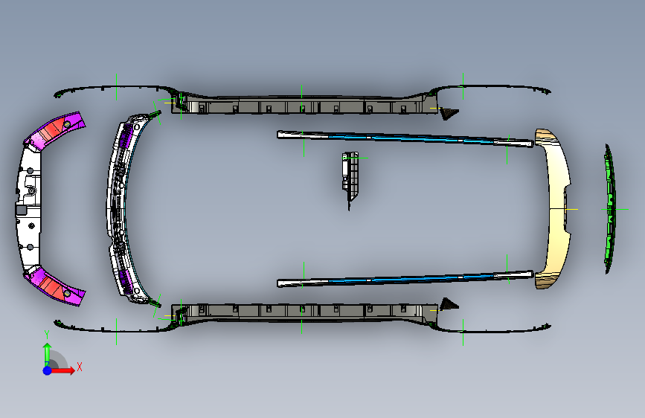Select the upper roof rail with blue stripe
Screen dimensions: 645x418
[x=405, y=138]
